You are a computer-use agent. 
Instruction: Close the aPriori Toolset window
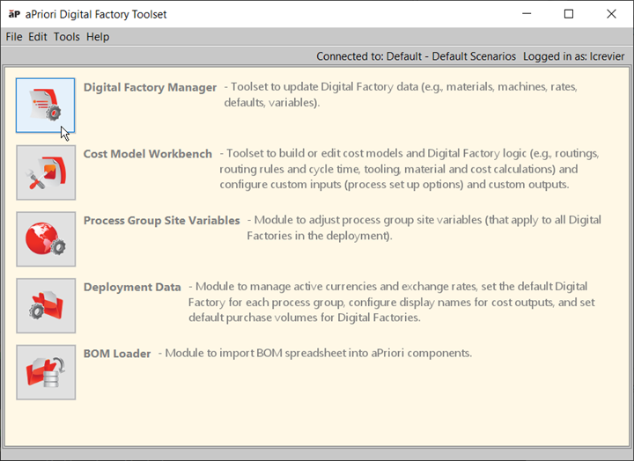tap(611, 14)
